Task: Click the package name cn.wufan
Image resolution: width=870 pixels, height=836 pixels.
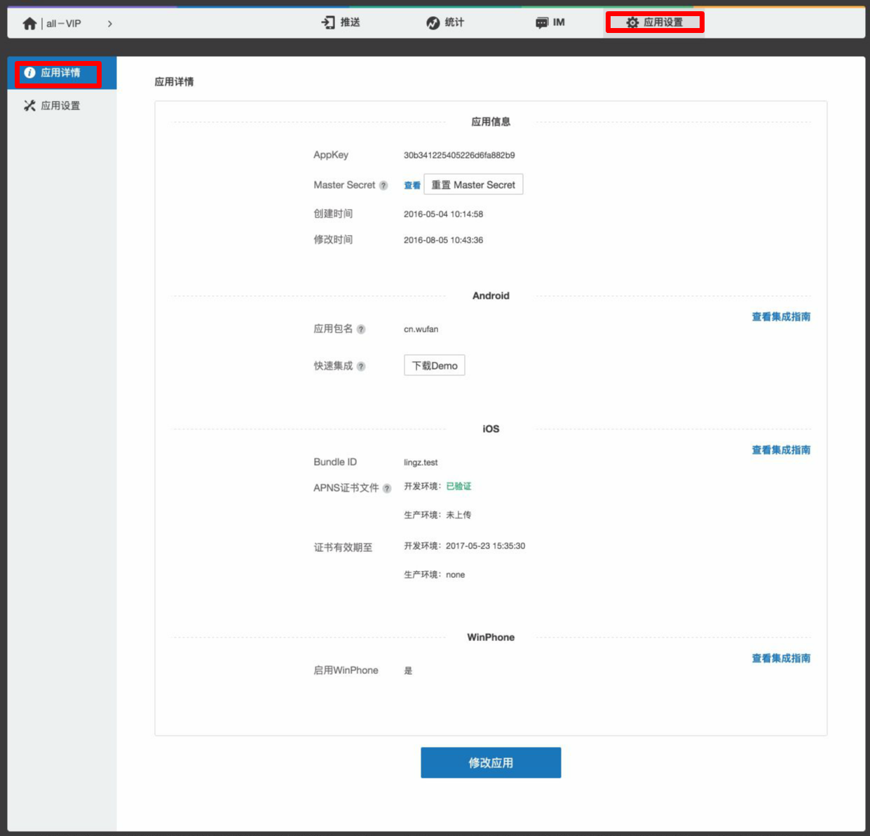Action: tap(421, 329)
